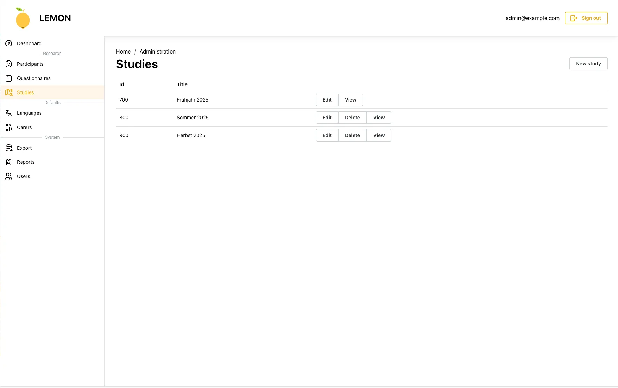
Task: Select the Studies map icon
Action: point(9,92)
